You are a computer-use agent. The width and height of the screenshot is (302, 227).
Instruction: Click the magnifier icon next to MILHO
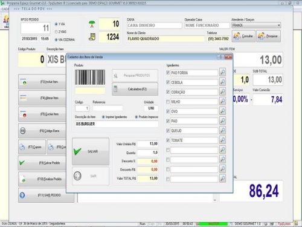tap(222, 101)
